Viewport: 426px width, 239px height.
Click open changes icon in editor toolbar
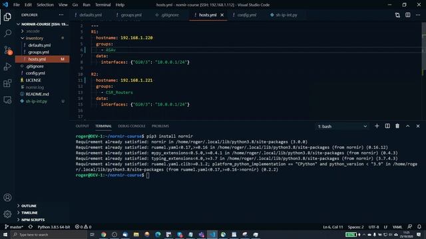[x=397, y=15]
